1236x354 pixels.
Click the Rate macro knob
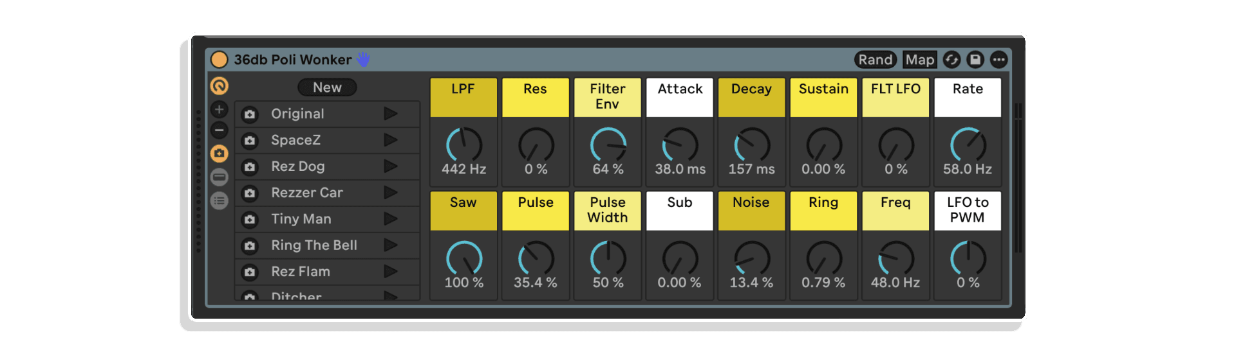(969, 145)
